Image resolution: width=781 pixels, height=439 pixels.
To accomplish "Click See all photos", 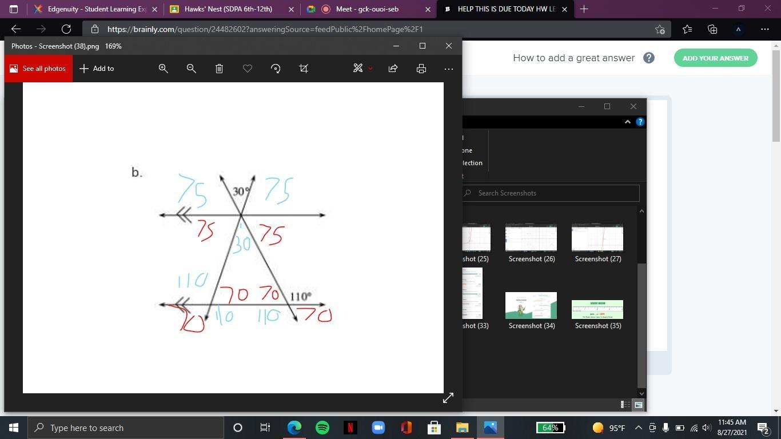I will pyautogui.click(x=38, y=69).
